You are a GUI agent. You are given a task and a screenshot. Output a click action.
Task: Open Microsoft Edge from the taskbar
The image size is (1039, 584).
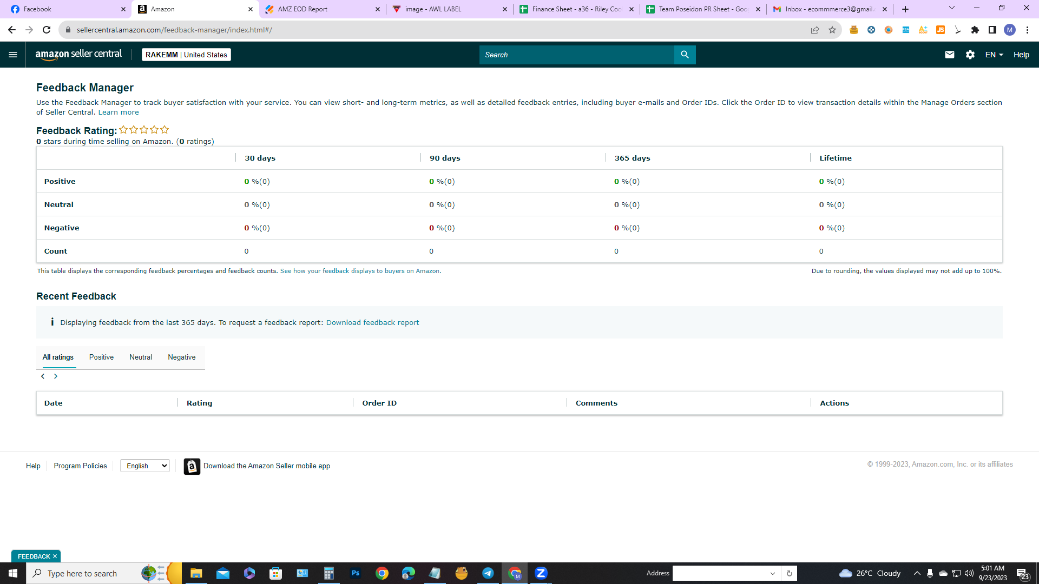pos(409,573)
